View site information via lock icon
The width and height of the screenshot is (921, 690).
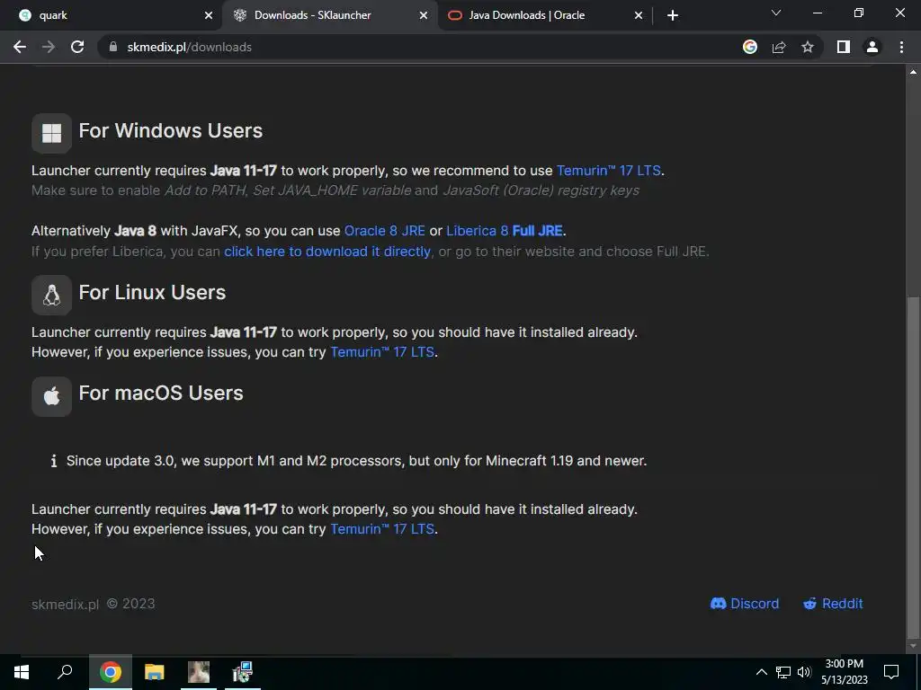click(x=113, y=47)
